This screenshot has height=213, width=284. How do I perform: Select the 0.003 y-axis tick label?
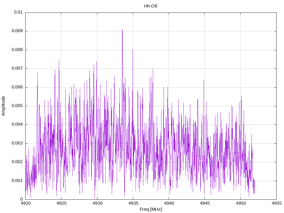pos(17,143)
